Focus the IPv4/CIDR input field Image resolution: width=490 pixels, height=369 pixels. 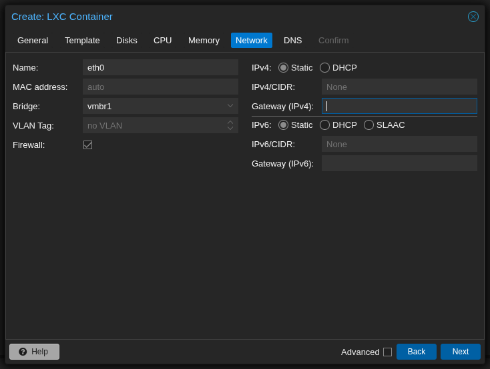point(399,87)
